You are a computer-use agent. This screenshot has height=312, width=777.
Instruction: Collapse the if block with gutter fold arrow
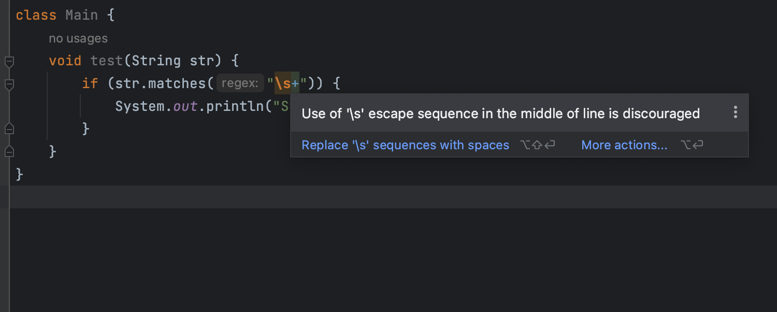9,84
